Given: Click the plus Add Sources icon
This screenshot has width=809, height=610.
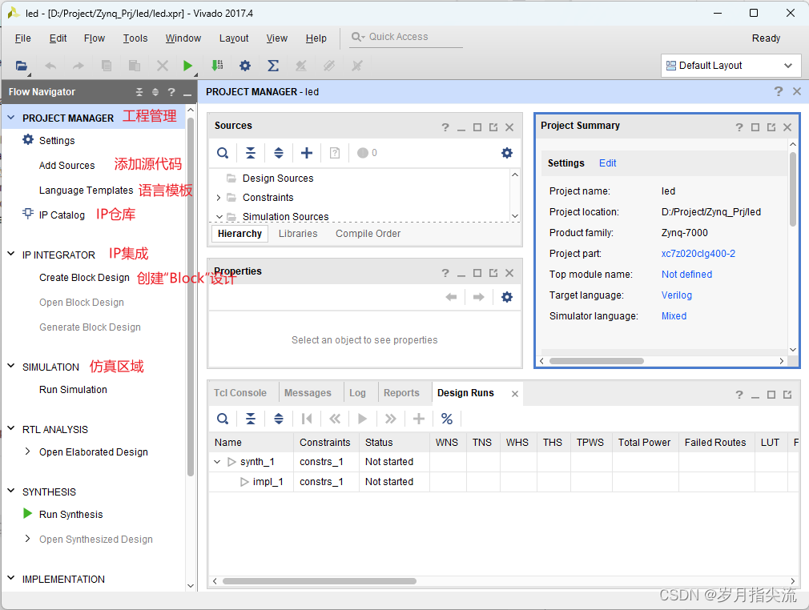Looking at the screenshot, I should [306, 153].
